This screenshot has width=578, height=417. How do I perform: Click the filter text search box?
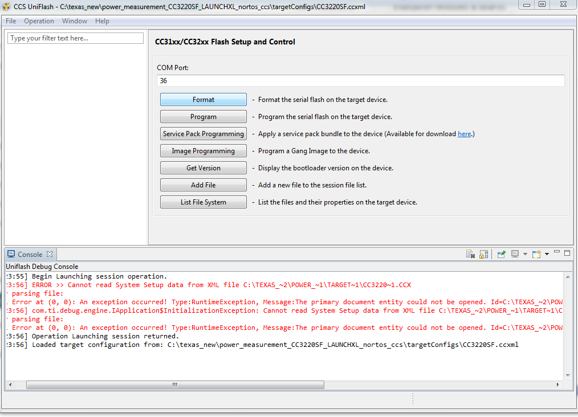coord(75,38)
